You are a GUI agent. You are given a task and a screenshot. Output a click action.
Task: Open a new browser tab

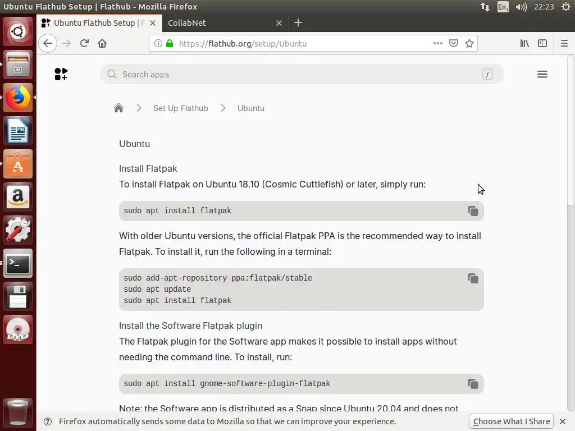[x=298, y=22]
